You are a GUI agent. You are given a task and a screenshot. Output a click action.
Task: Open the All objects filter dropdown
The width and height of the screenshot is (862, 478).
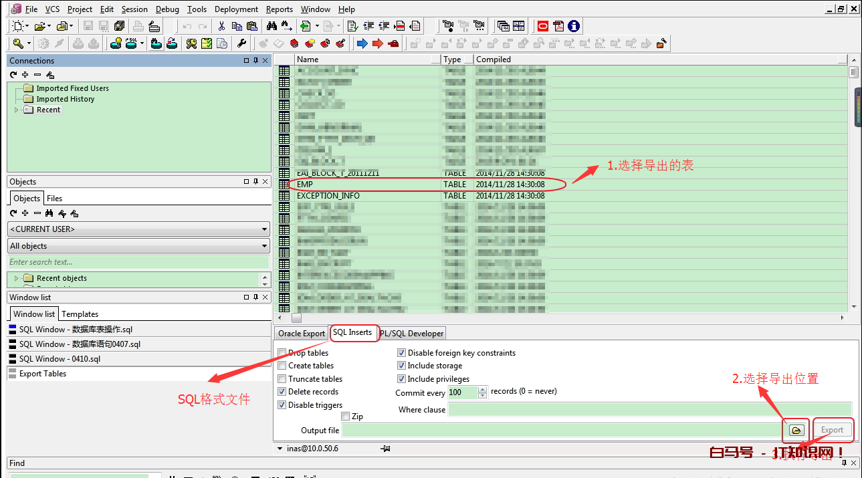(138, 246)
